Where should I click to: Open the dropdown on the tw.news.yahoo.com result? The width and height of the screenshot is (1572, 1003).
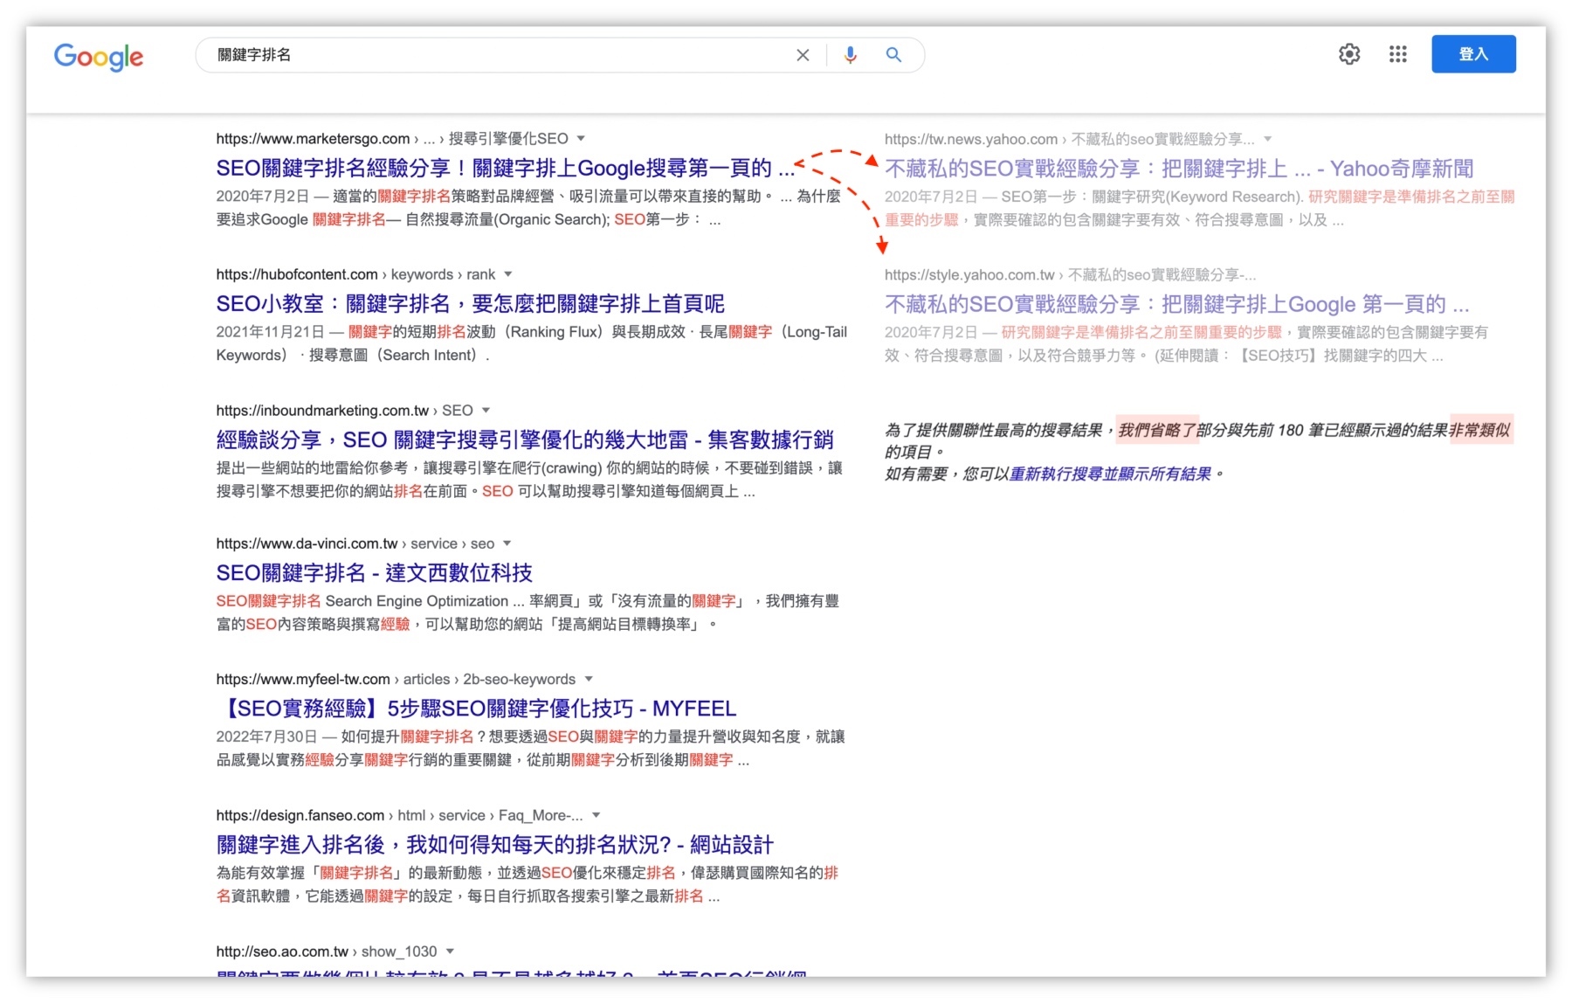[1268, 138]
